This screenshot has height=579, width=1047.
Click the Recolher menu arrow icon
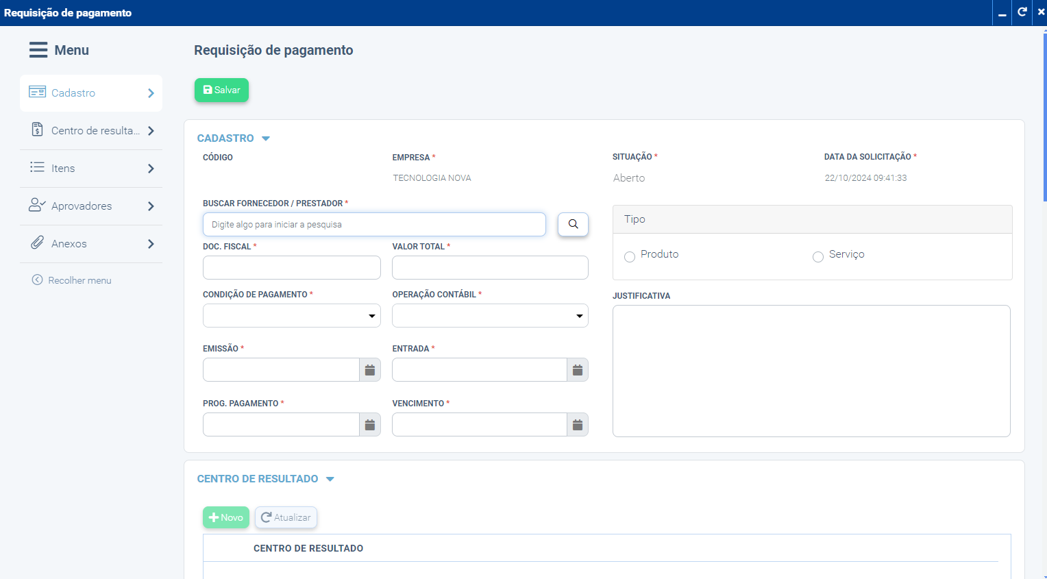coord(38,280)
